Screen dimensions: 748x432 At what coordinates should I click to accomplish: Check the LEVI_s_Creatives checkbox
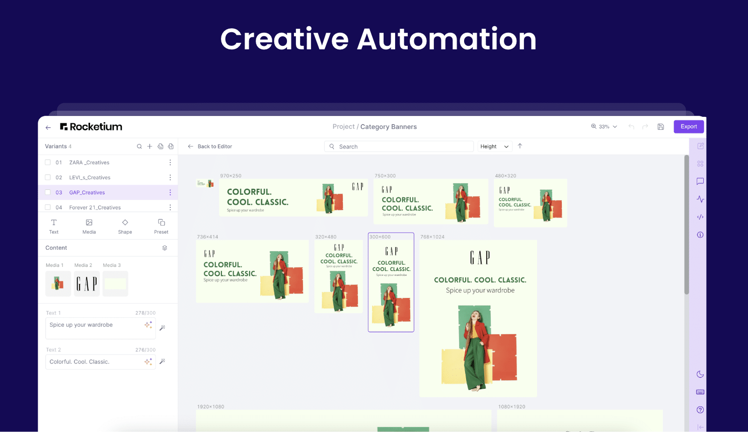coord(48,177)
